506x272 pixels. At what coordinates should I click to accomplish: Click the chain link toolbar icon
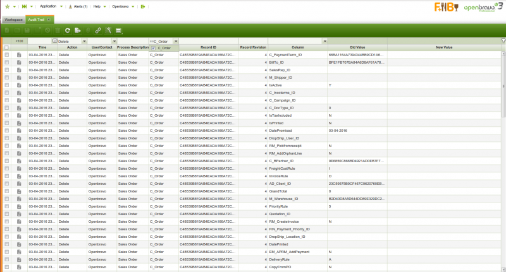coord(98,30)
